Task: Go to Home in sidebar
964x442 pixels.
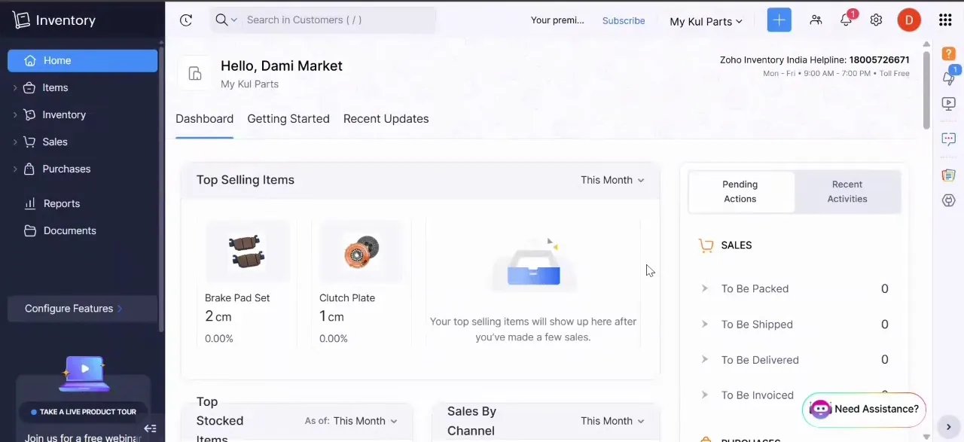Action: point(83,60)
